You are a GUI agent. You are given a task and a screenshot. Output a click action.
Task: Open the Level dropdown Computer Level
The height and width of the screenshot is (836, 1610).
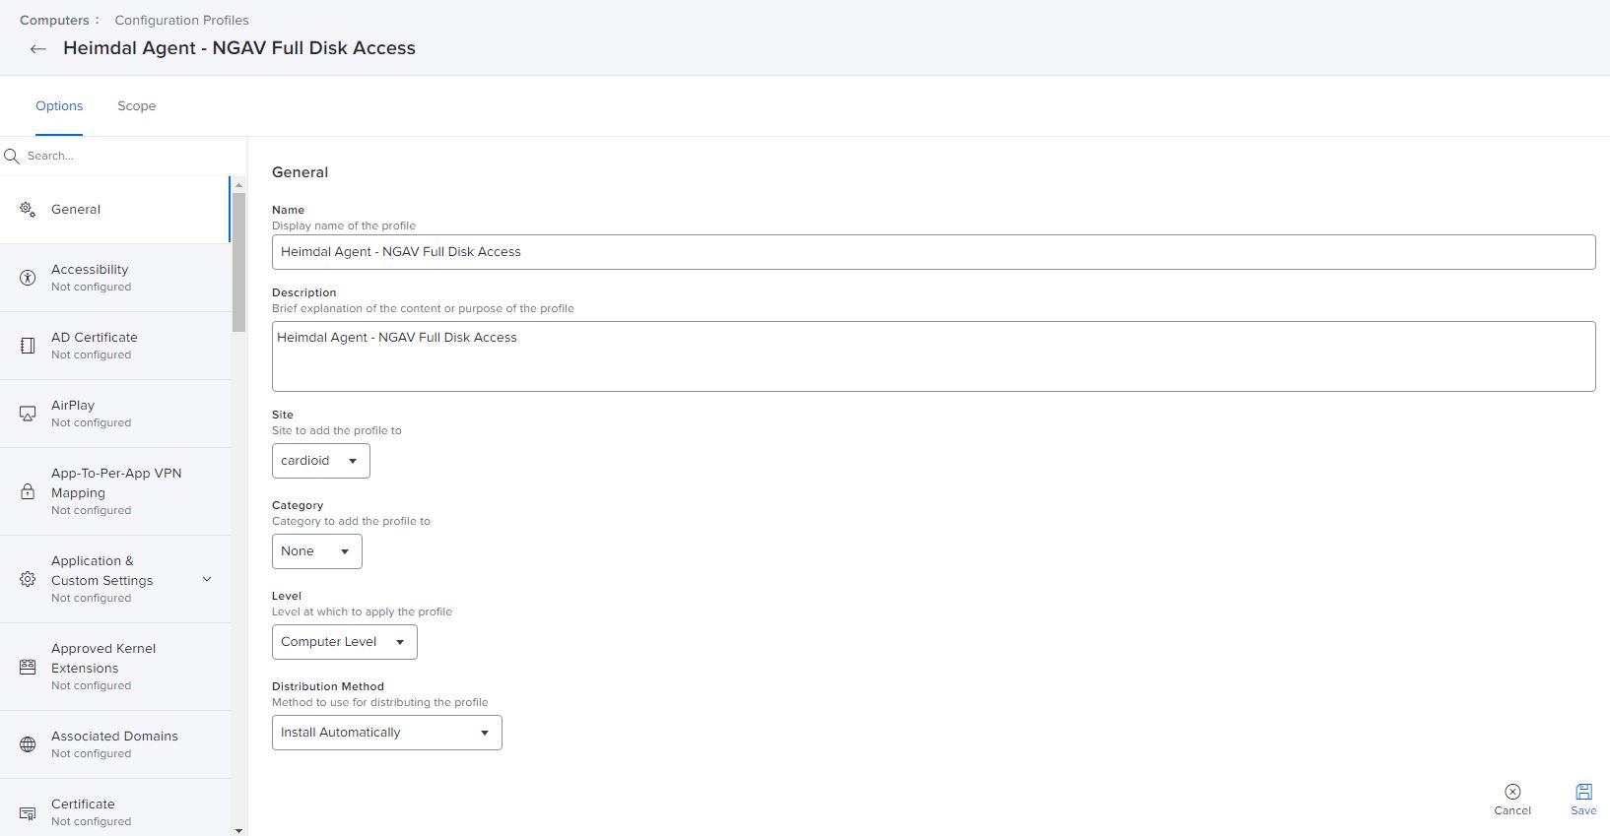[345, 642]
